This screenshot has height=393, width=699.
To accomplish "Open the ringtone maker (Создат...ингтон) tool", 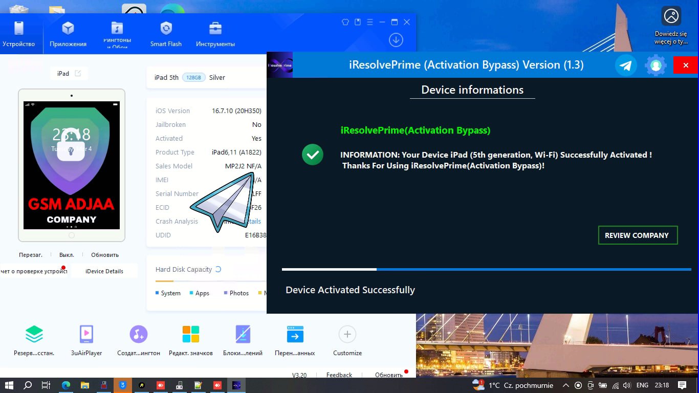I will point(139,340).
